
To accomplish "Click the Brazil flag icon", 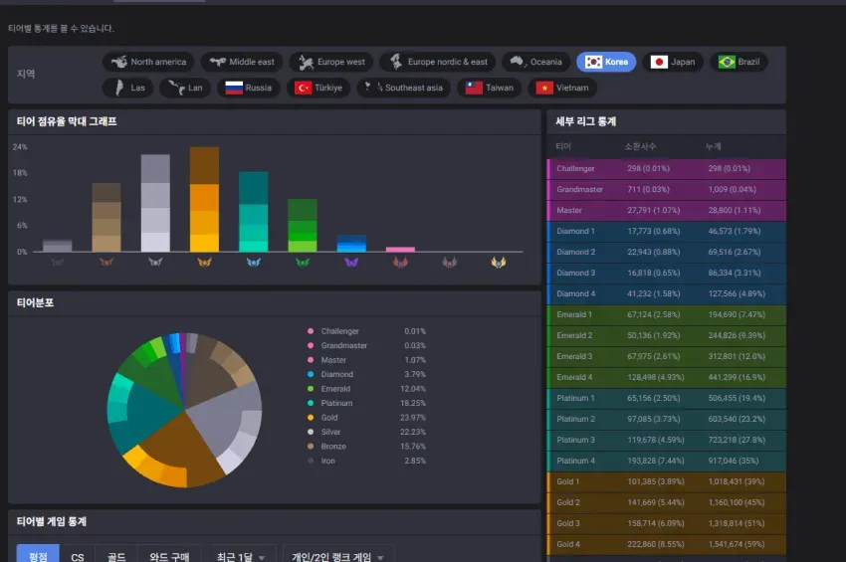I will point(727,62).
